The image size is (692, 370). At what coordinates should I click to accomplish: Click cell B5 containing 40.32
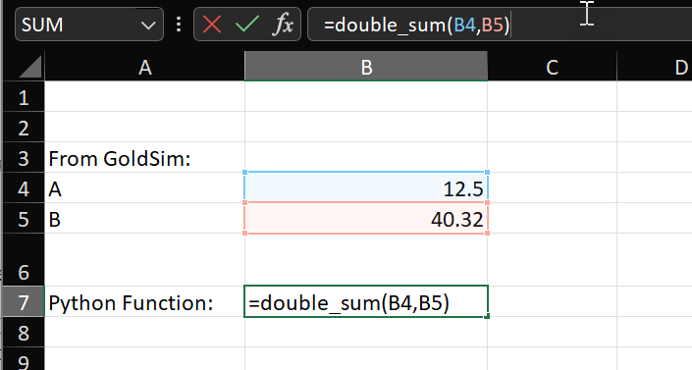(x=366, y=219)
